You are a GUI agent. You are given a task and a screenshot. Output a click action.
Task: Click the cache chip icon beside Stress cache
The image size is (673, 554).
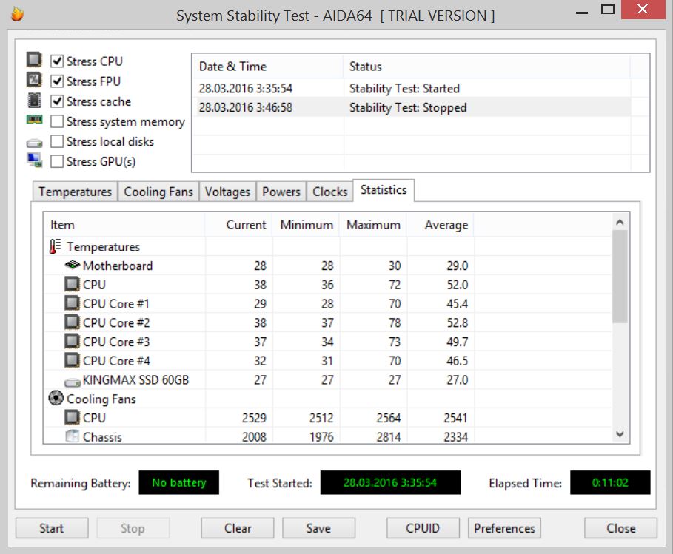(x=34, y=101)
